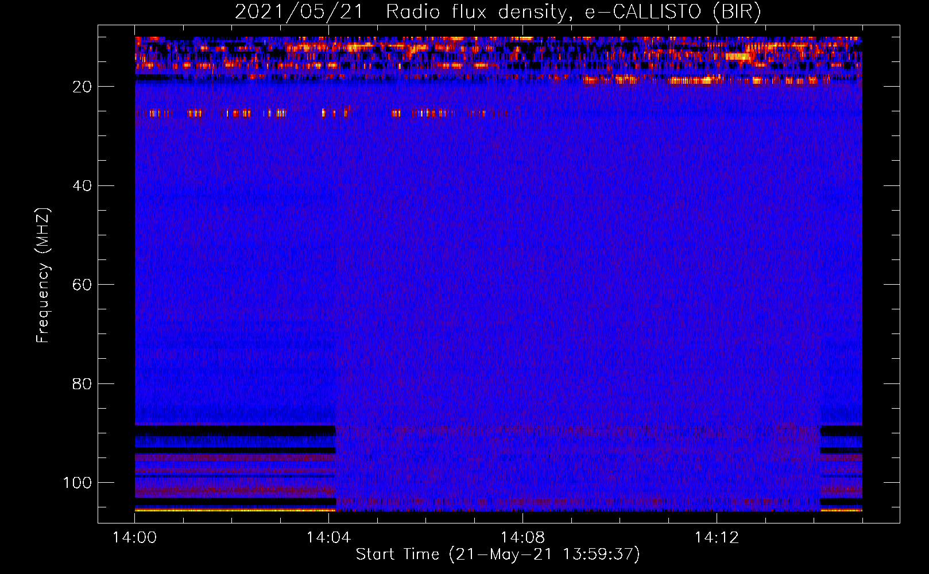Click the 20 MHz frequency tick label
Screen dimensions: 929x574
(x=82, y=87)
